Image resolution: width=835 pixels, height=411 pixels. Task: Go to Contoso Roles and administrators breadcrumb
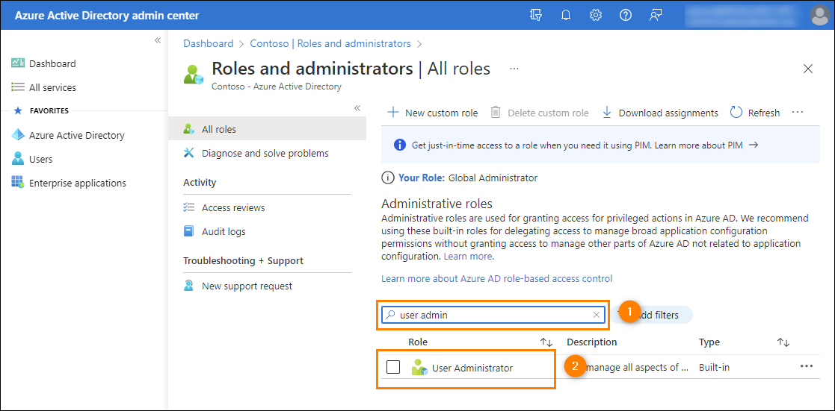[x=330, y=43]
